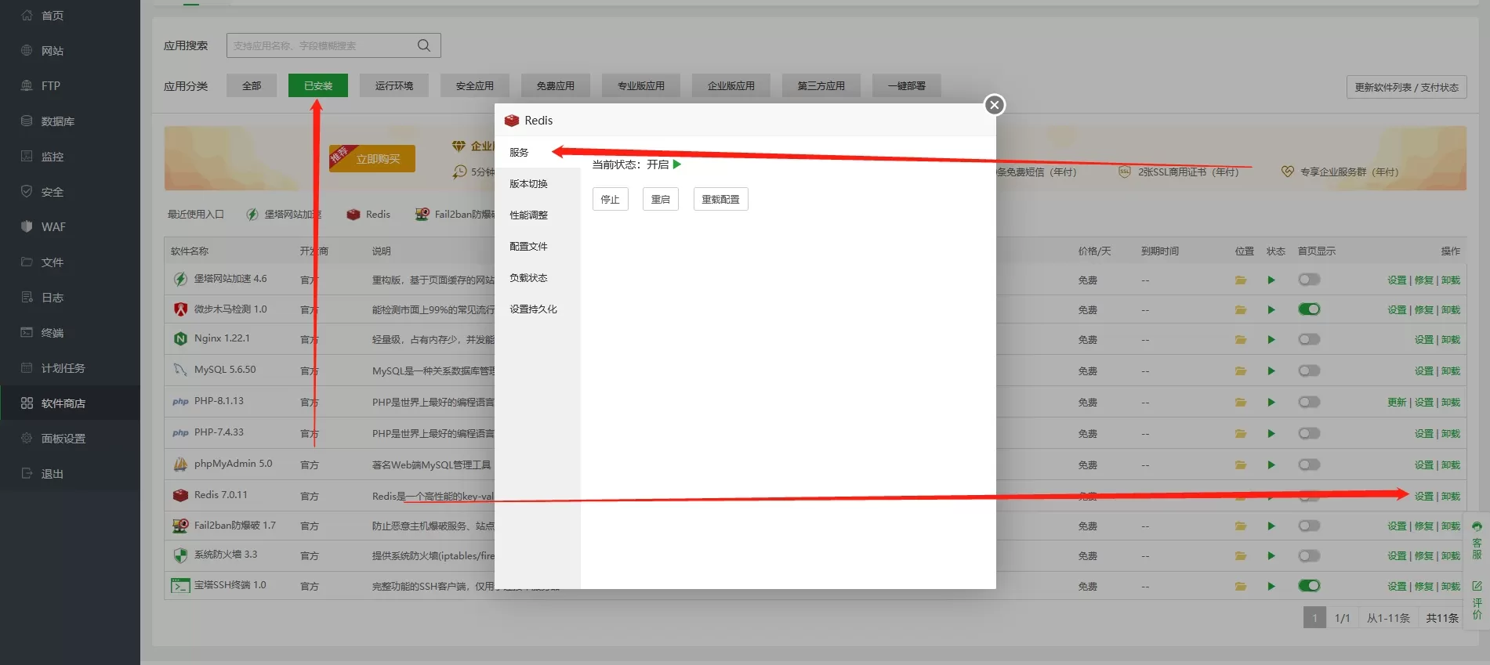Viewport: 1490px width, 665px height.
Task: Click the search magnifier icon
Action: click(x=424, y=45)
